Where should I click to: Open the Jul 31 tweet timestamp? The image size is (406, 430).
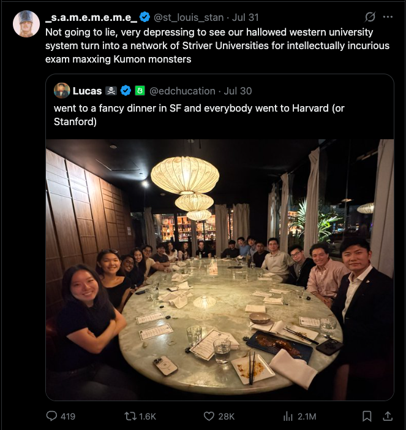coord(245,17)
